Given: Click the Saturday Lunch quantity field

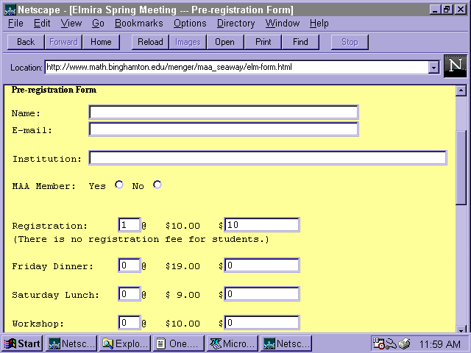Looking at the screenshot, I should (x=130, y=294).
